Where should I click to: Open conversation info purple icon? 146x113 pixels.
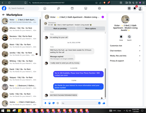pyautogui.click(x=103, y=17)
